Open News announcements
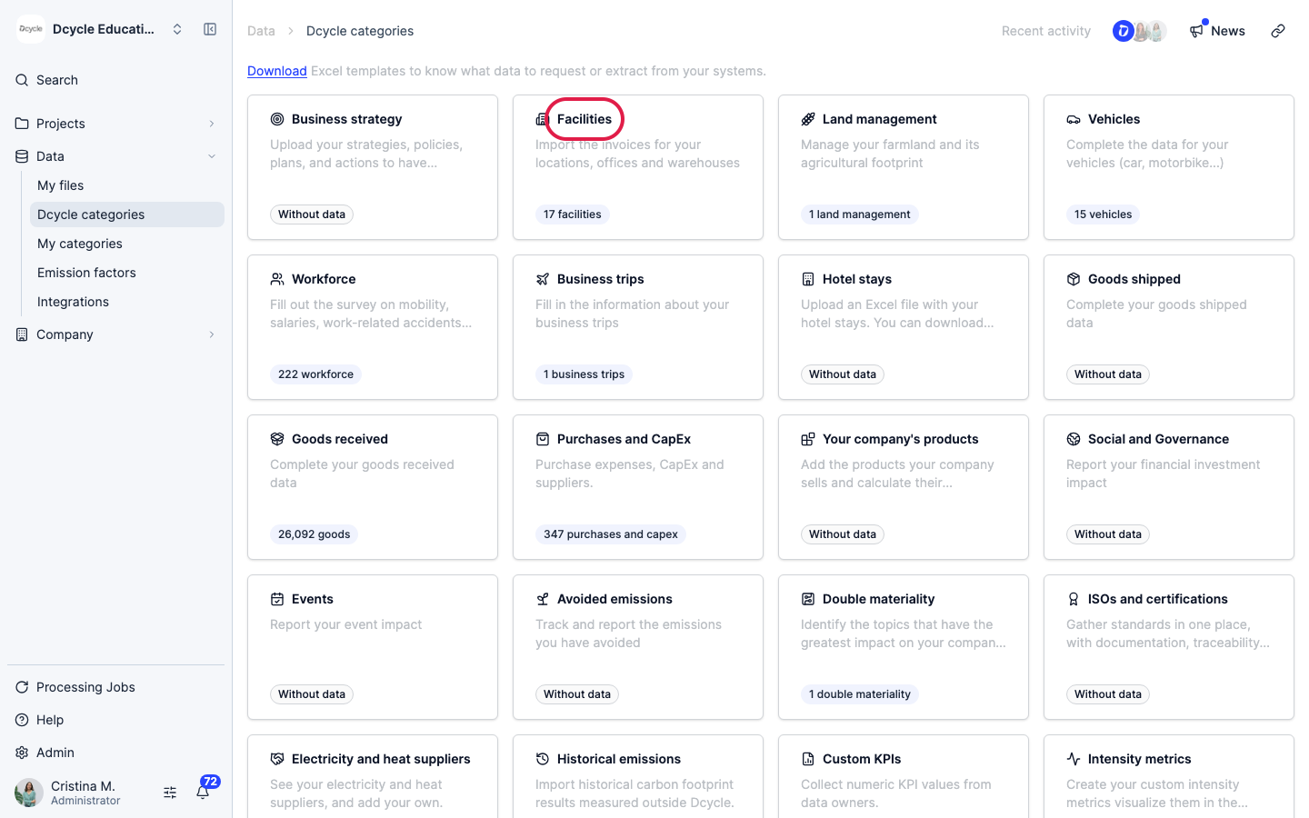This screenshot has height=818, width=1309. (x=1217, y=31)
